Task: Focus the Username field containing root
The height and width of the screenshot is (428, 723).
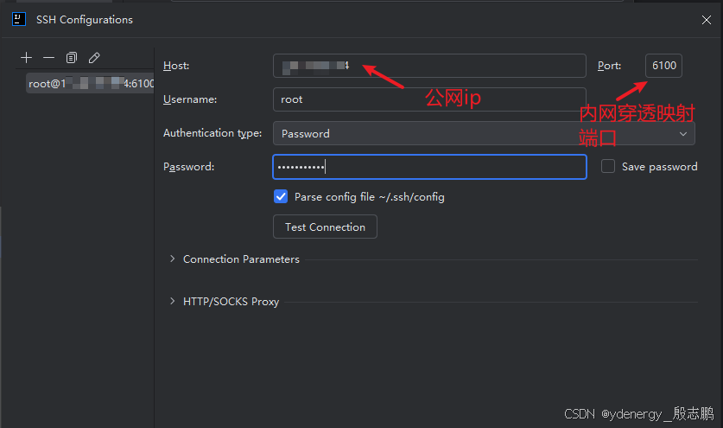Action: 429,99
